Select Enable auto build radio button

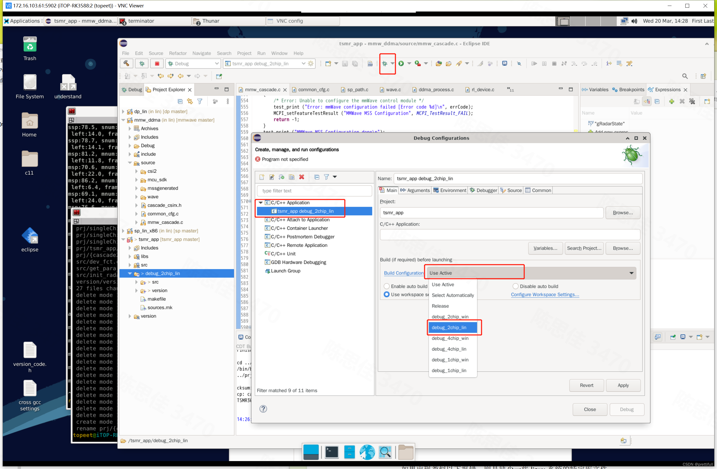(x=387, y=286)
